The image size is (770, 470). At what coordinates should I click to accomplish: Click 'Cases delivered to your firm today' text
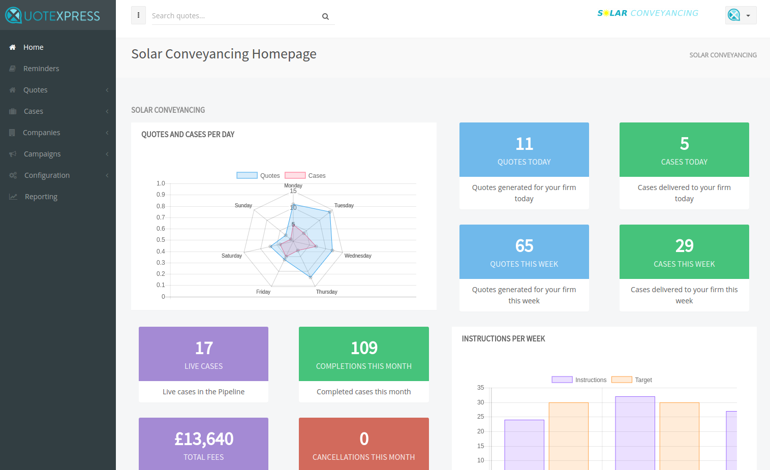coord(684,193)
